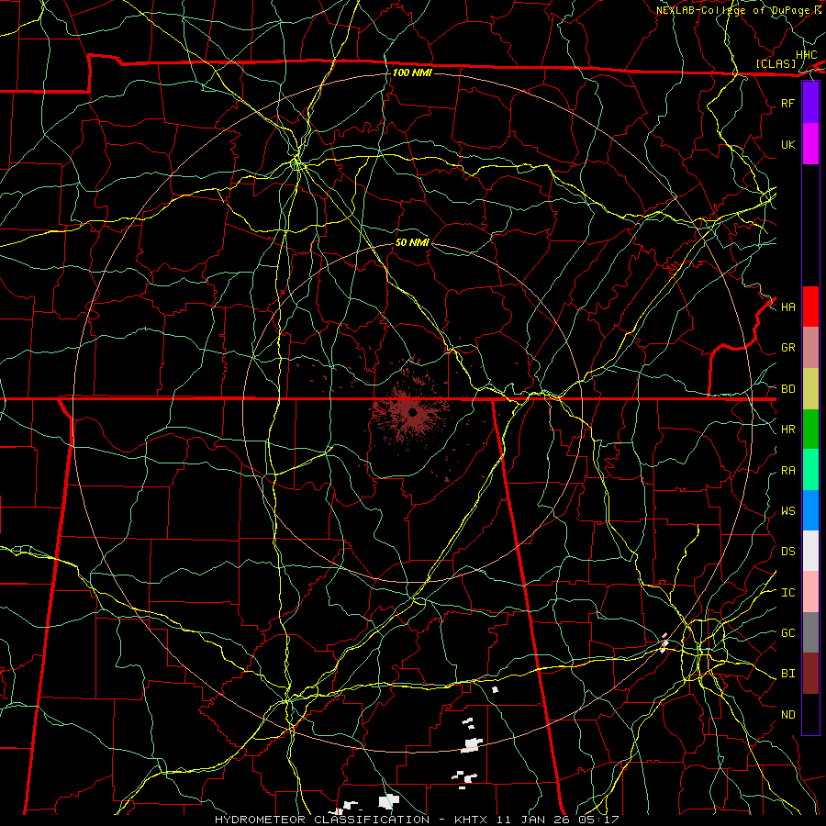Click the 50 NMI range ring label

412,242
